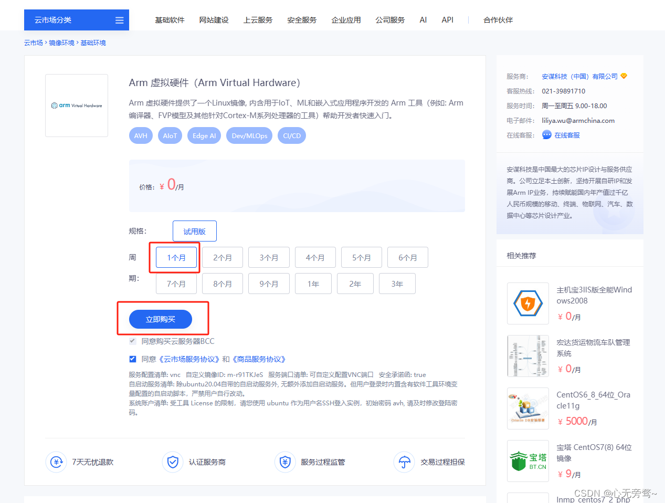This screenshot has height=503, width=665.
Task: Click the 7天无忧退款 refund icon
Action: pos(56,462)
